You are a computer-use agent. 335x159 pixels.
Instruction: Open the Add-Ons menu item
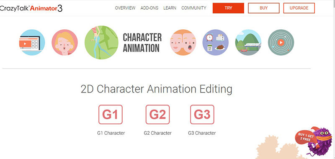coord(149,8)
